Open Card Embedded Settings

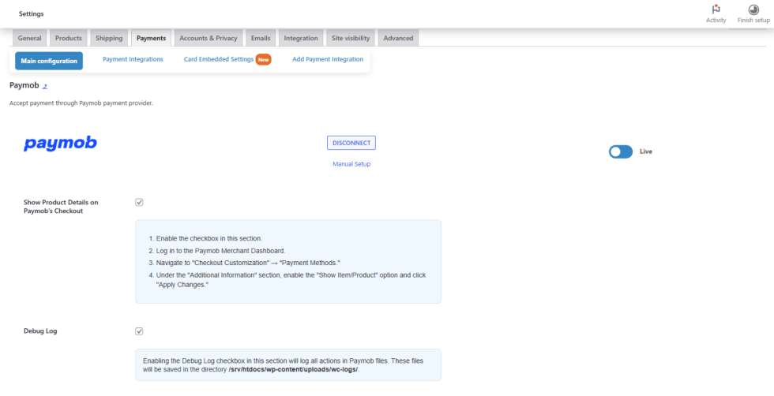pos(219,59)
